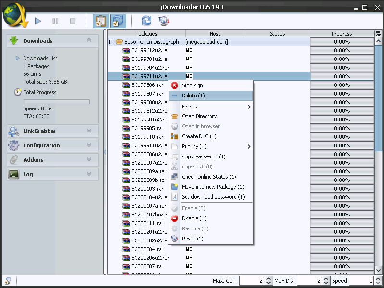The image size is (384, 288).
Task: Click the list scrollbar down arrow
Action: click(x=378, y=270)
